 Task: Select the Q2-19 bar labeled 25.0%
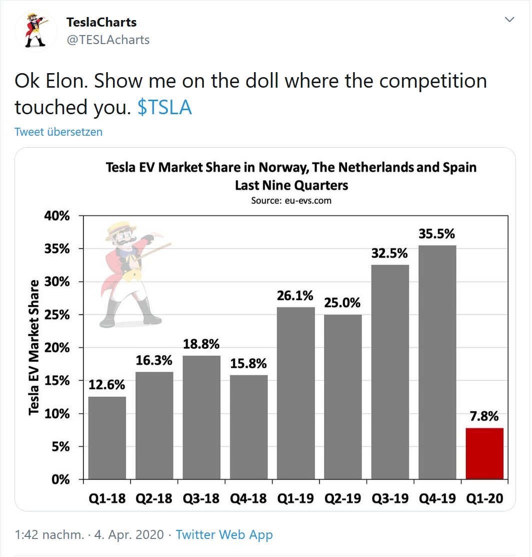[342, 396]
